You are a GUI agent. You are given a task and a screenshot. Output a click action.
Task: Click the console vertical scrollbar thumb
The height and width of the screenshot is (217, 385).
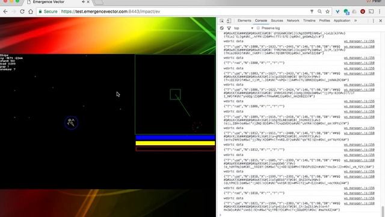point(383,211)
